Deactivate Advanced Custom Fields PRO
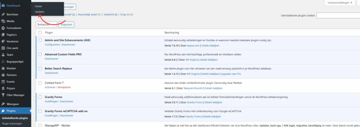The width and height of the screenshot is (360, 127). [x=51, y=59]
